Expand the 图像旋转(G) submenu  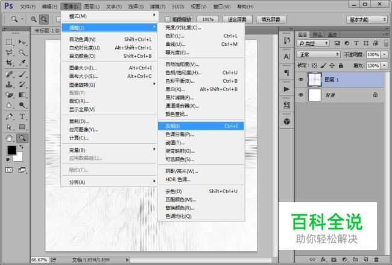(x=109, y=85)
